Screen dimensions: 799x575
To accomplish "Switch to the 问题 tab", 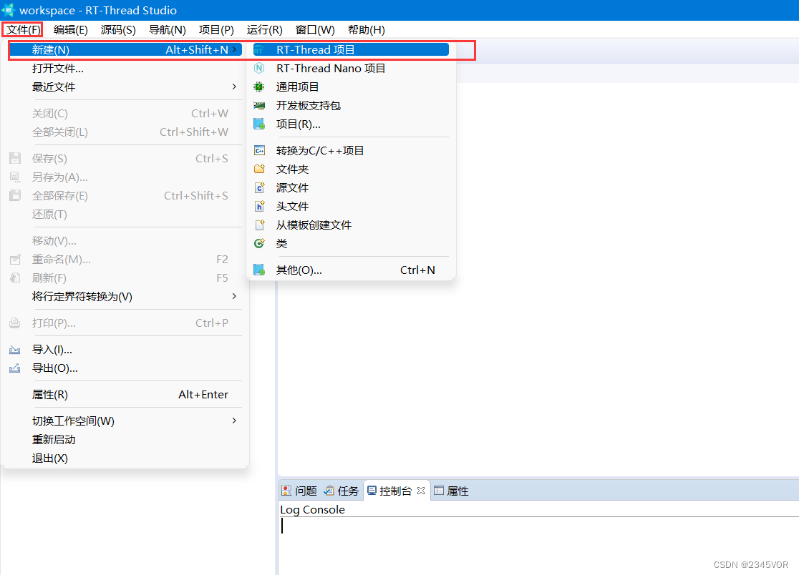I will (304, 491).
